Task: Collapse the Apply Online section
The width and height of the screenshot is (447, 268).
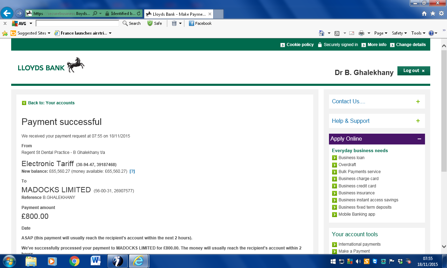Action: coord(419,139)
